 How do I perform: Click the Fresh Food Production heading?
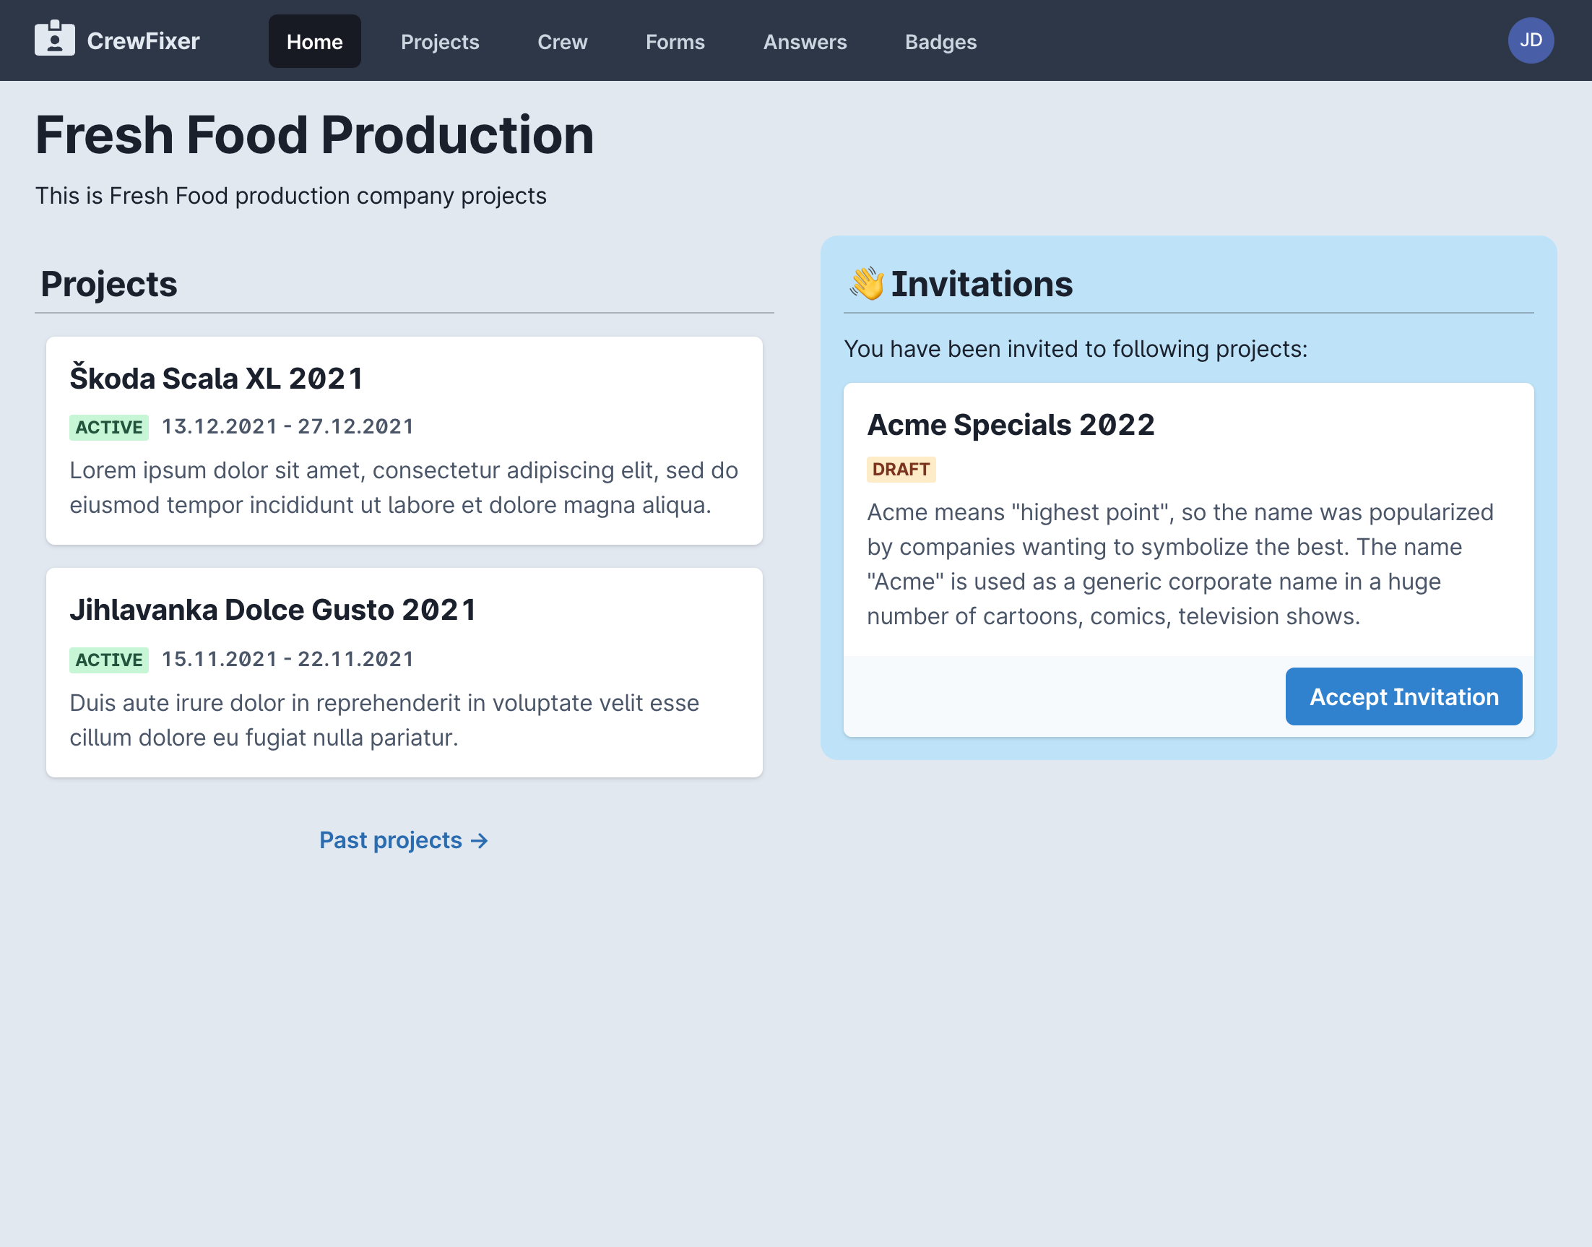click(x=315, y=135)
